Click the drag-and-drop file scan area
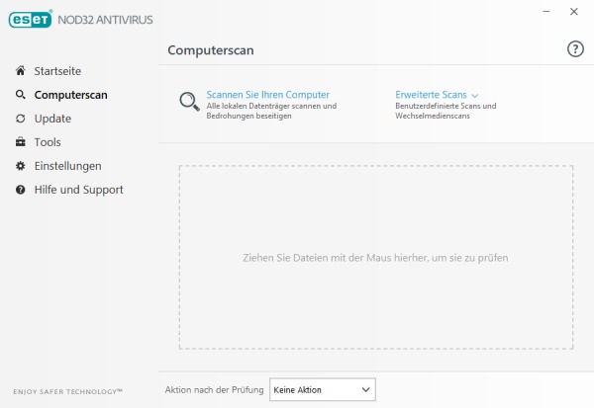 (x=376, y=257)
